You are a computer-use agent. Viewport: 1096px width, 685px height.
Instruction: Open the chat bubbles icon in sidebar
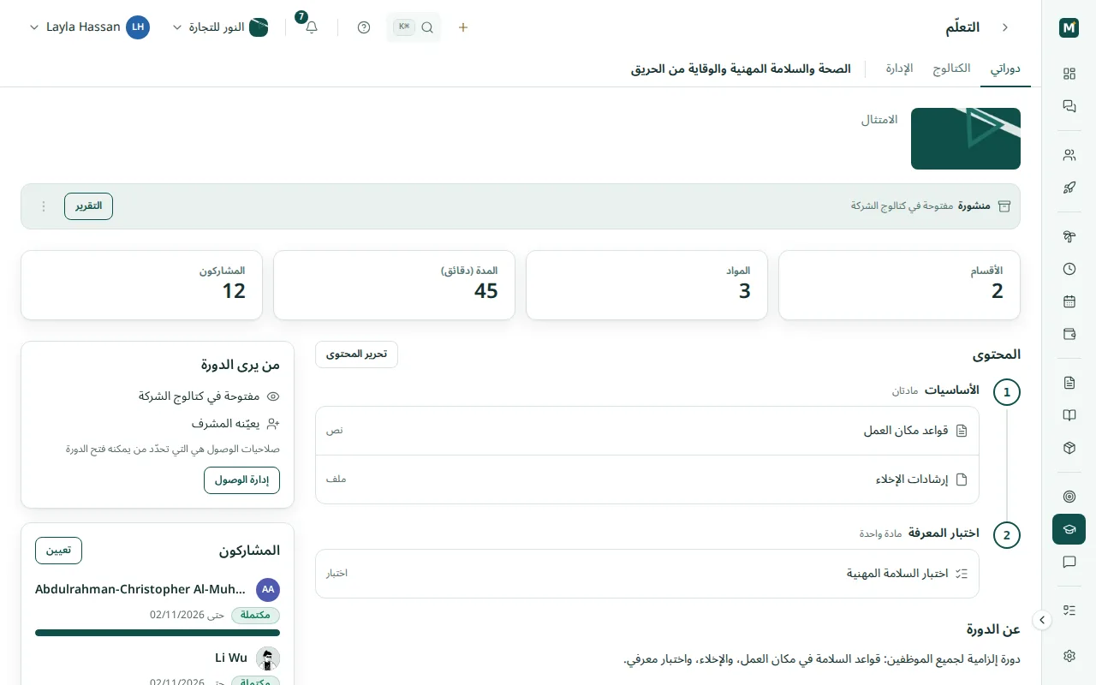(1069, 106)
